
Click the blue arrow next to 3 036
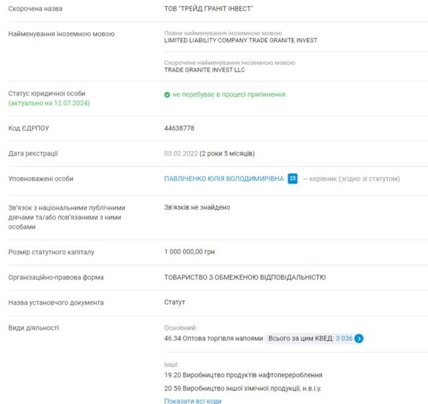click(359, 339)
